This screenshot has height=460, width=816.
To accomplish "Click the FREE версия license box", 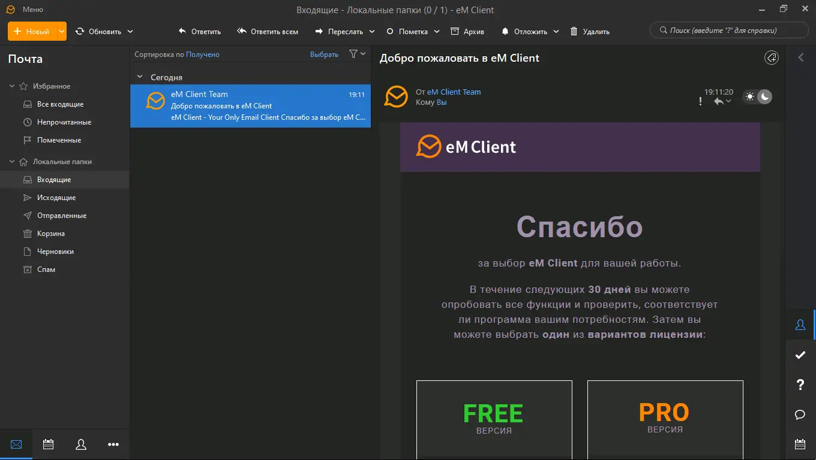I will [x=494, y=420].
